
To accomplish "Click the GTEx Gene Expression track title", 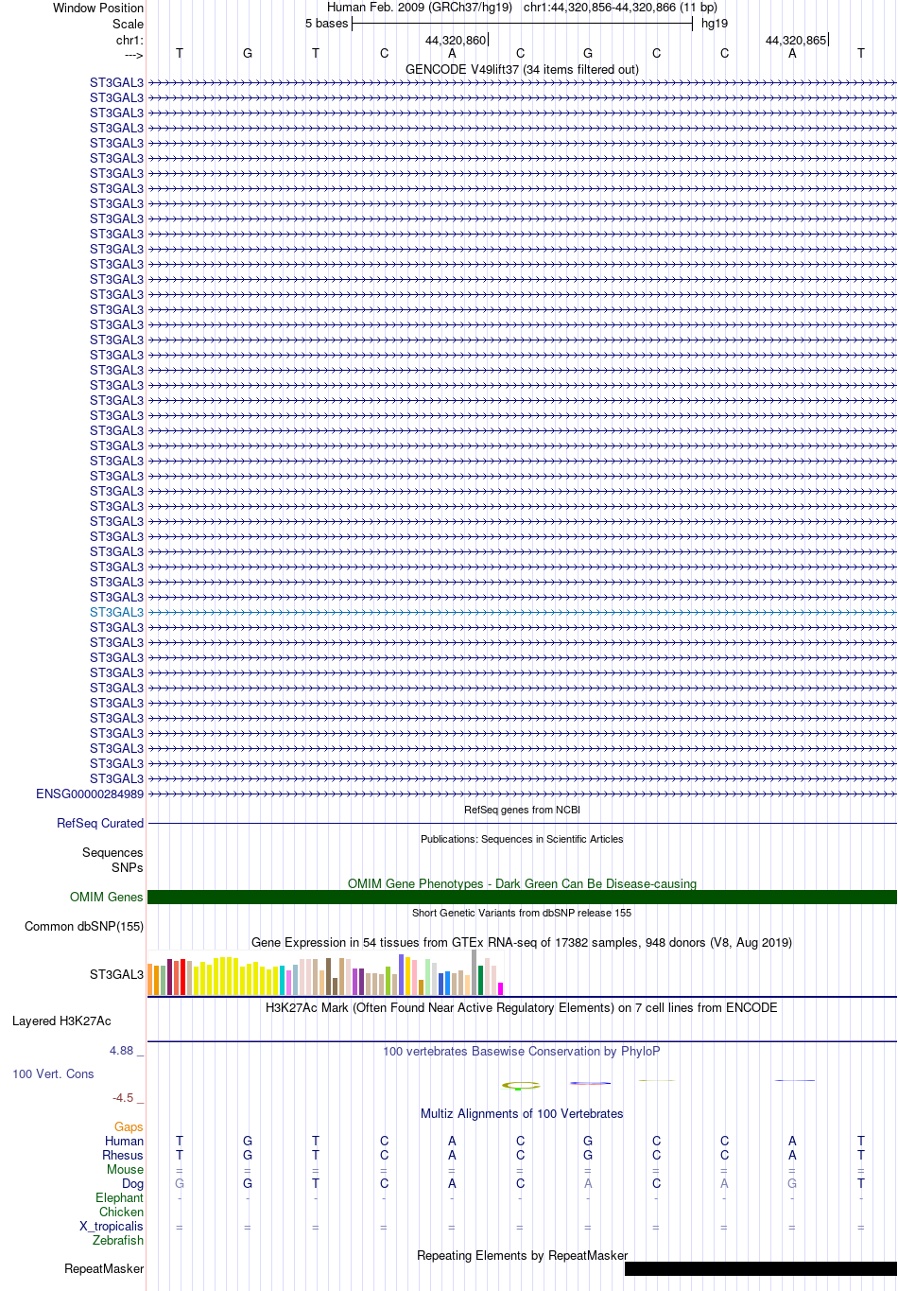I will [522, 942].
